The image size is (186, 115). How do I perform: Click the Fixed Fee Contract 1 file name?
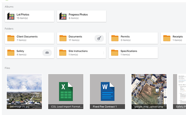pyautogui.click(x=105, y=107)
